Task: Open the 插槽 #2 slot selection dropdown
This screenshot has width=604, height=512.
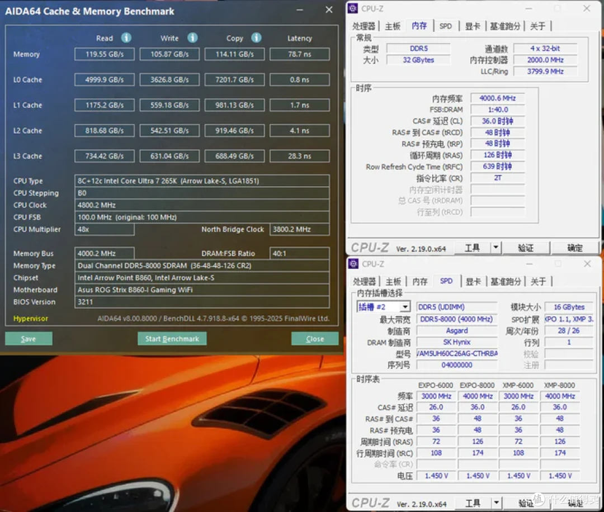Action: [405, 307]
